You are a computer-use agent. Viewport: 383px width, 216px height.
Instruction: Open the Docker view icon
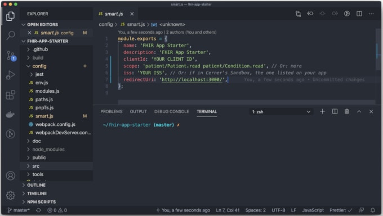point(10,114)
